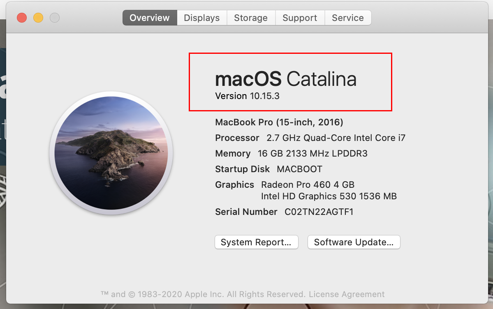Click the MacBook Pro model name line
The width and height of the screenshot is (493, 309).
point(279,122)
